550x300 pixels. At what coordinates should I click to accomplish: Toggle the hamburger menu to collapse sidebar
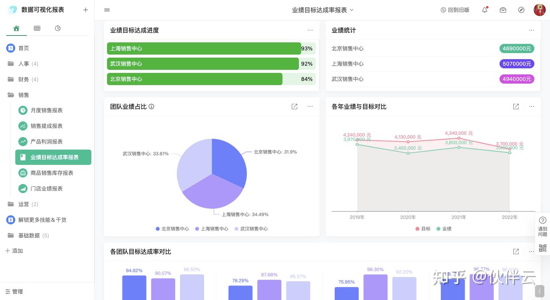tap(107, 10)
